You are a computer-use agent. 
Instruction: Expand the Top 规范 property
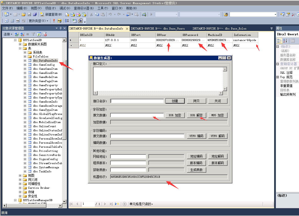coord(278,77)
